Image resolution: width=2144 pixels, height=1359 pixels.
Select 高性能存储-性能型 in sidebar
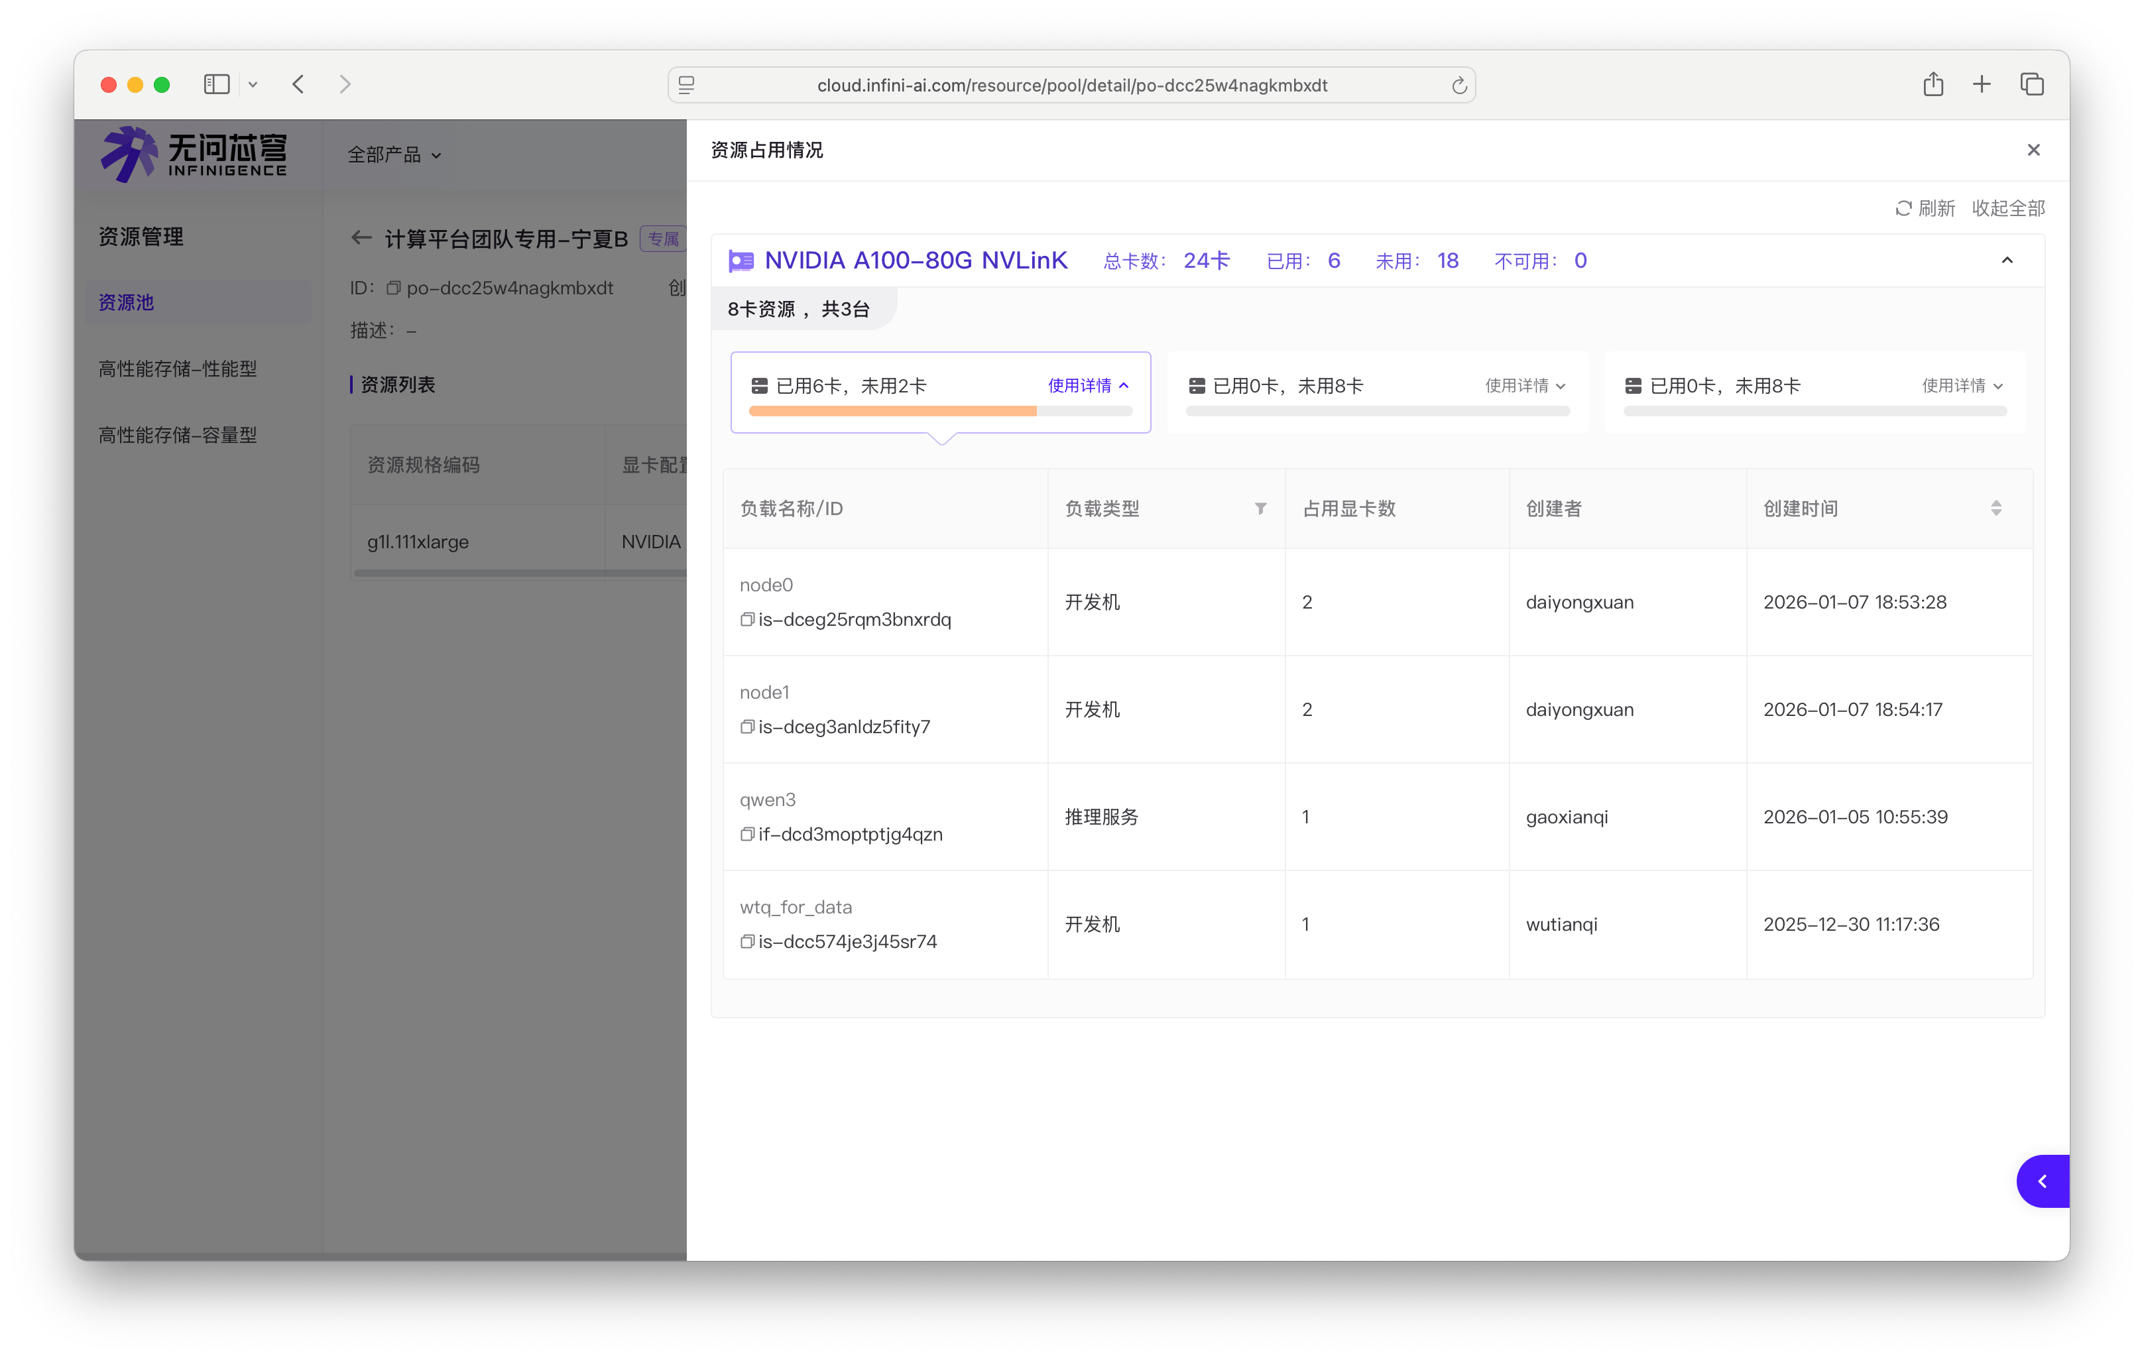[x=178, y=369]
